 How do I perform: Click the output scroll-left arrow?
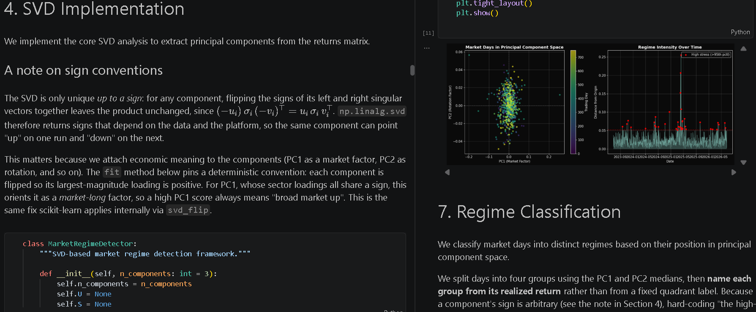tap(448, 172)
